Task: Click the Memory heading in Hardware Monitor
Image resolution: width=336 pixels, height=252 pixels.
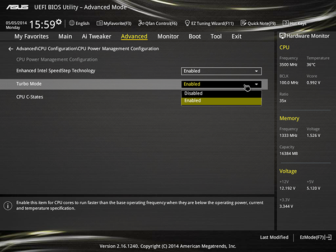Action: 290,119
